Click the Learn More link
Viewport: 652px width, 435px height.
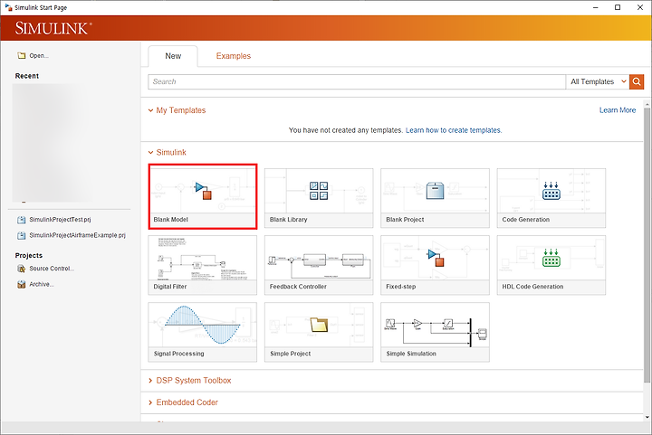(618, 110)
